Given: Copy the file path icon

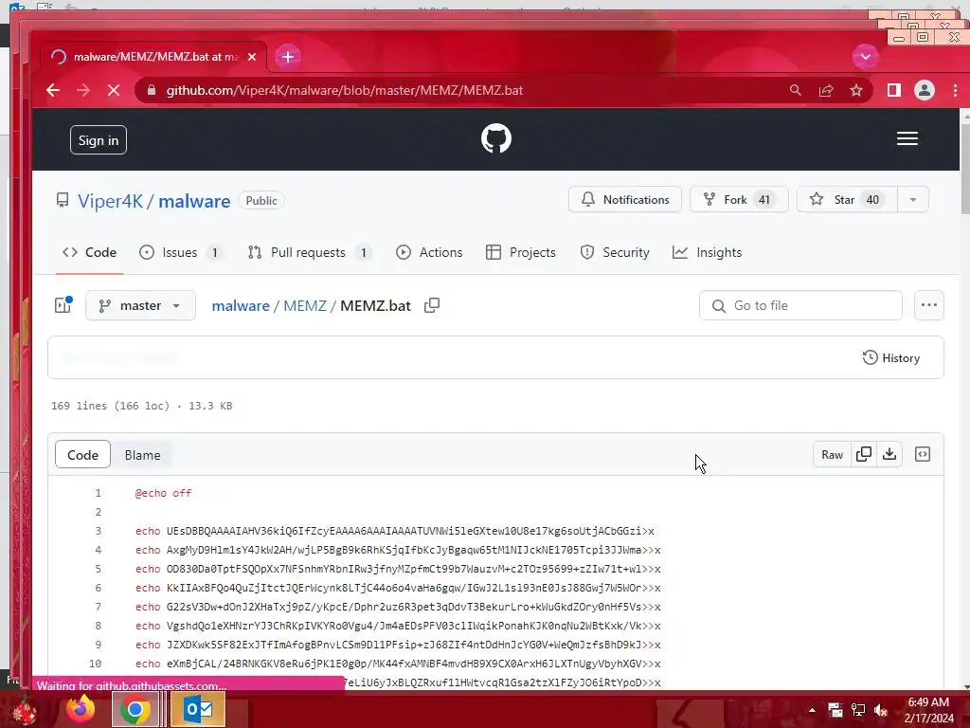Looking at the screenshot, I should [x=432, y=305].
